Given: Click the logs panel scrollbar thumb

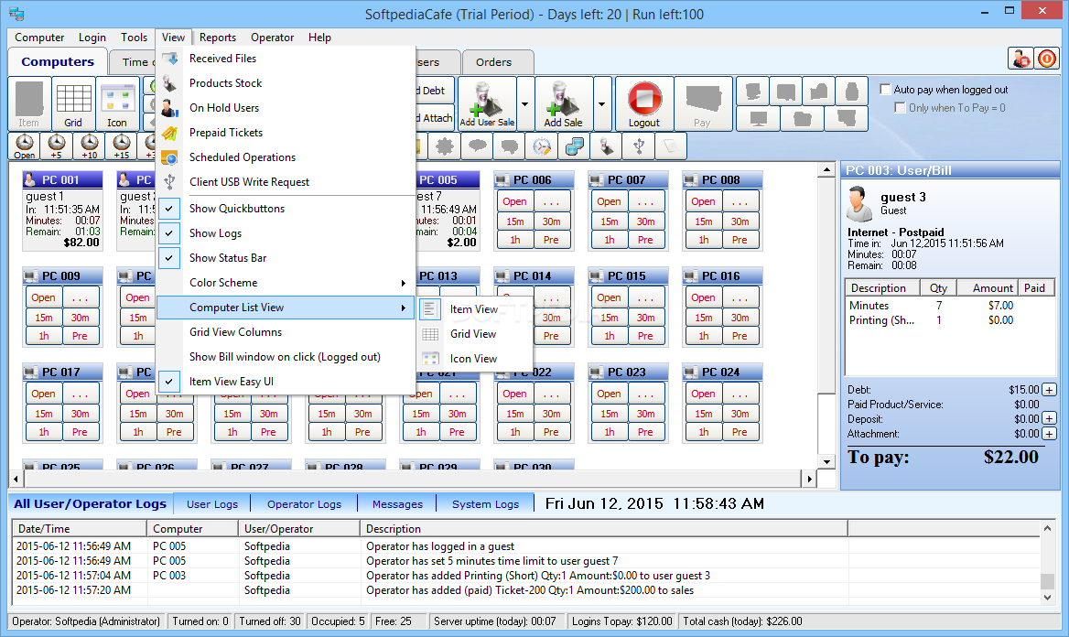Looking at the screenshot, I should click(x=1048, y=581).
